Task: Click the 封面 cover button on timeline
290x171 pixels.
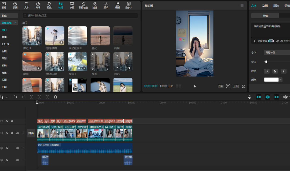Action: 31,133
